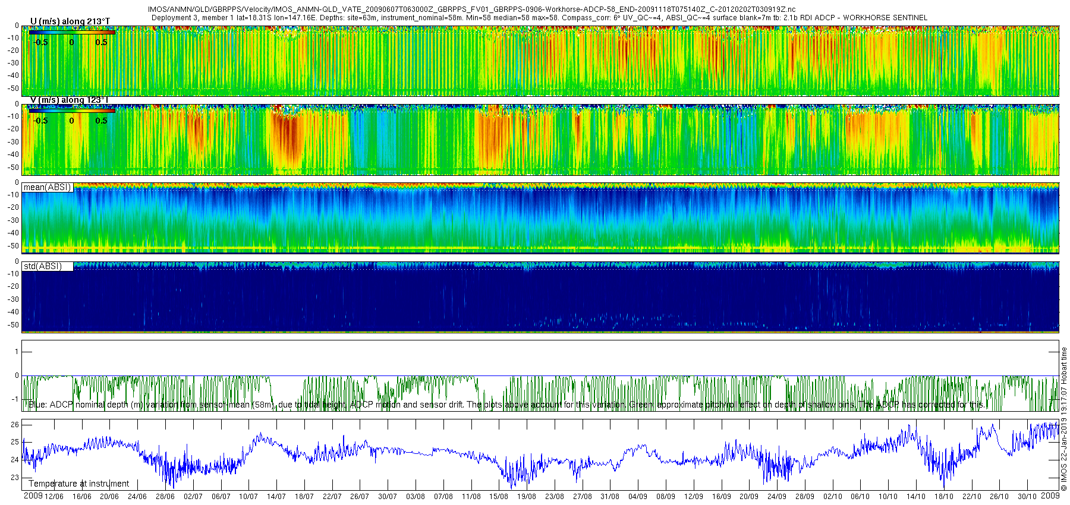Click the 26 tick on temperature axis
Image resolution: width=1070 pixels, height=505 pixels.
click(15, 424)
